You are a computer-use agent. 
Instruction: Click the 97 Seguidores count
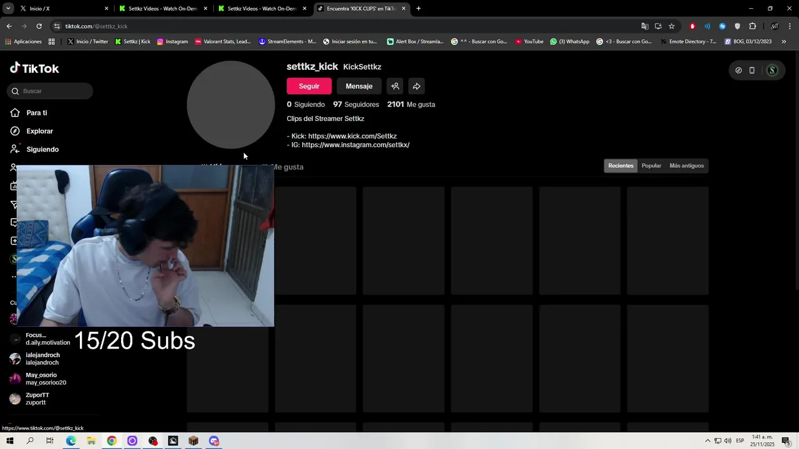click(x=356, y=104)
